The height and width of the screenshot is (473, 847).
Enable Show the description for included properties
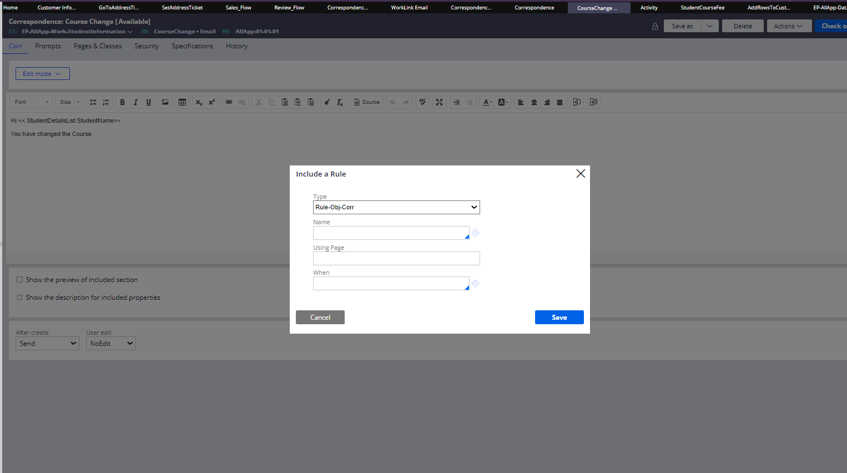click(19, 298)
